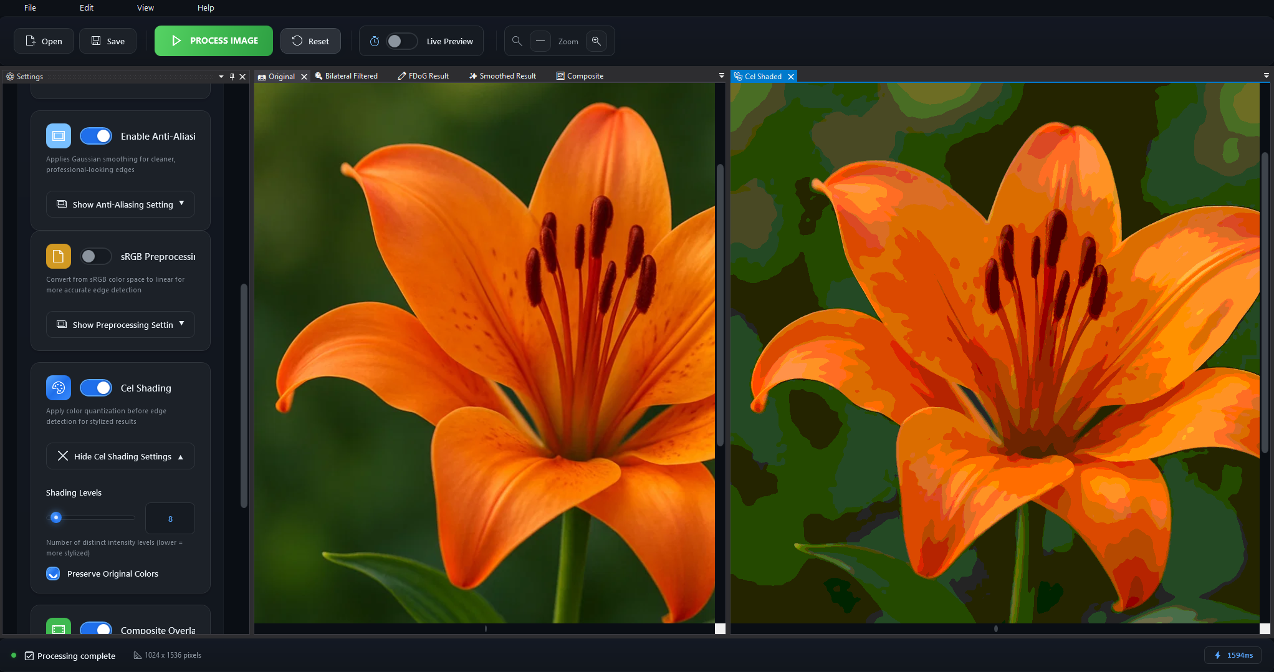Open the Edit menu
1274x672 pixels.
[87, 8]
